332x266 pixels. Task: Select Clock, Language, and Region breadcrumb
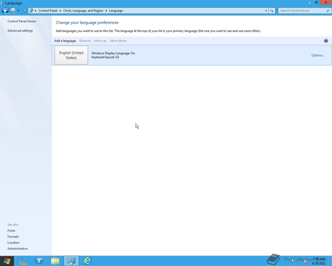click(x=83, y=11)
